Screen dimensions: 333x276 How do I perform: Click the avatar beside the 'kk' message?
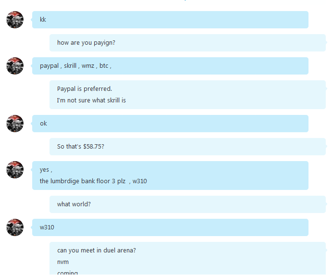15,20
